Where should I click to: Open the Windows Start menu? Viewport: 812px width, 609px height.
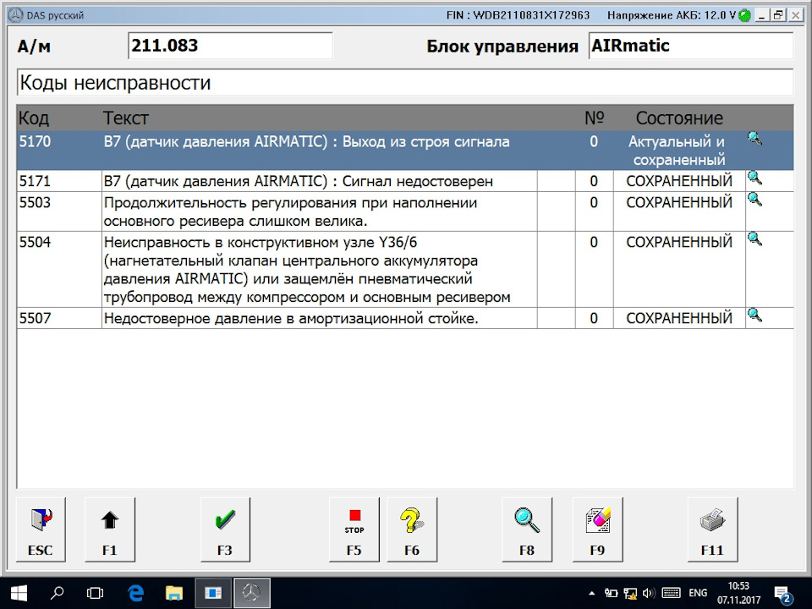point(19,593)
